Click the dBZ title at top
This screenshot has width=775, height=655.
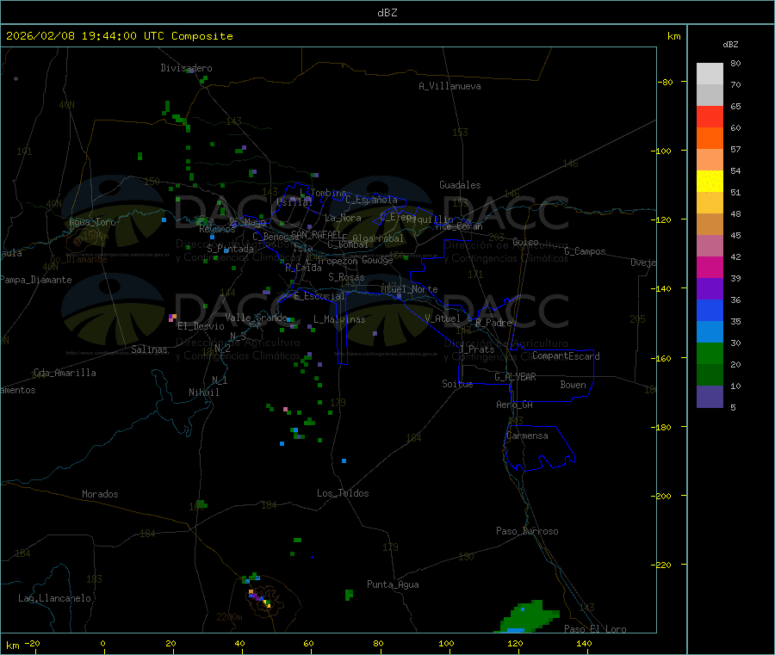[x=387, y=13]
